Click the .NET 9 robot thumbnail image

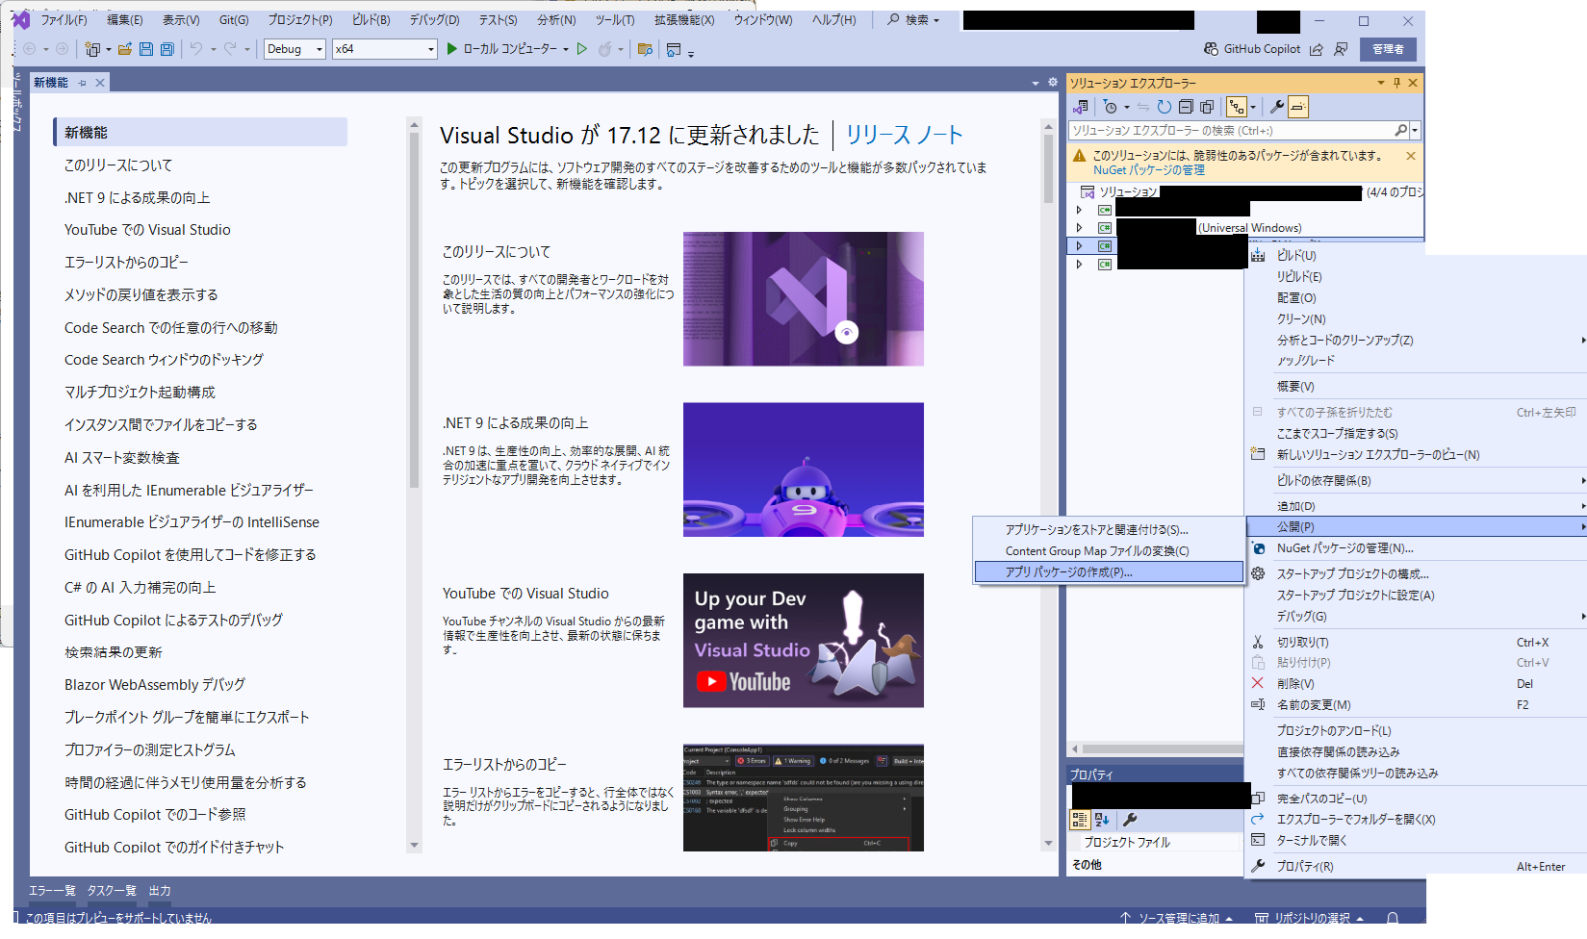[x=804, y=469]
